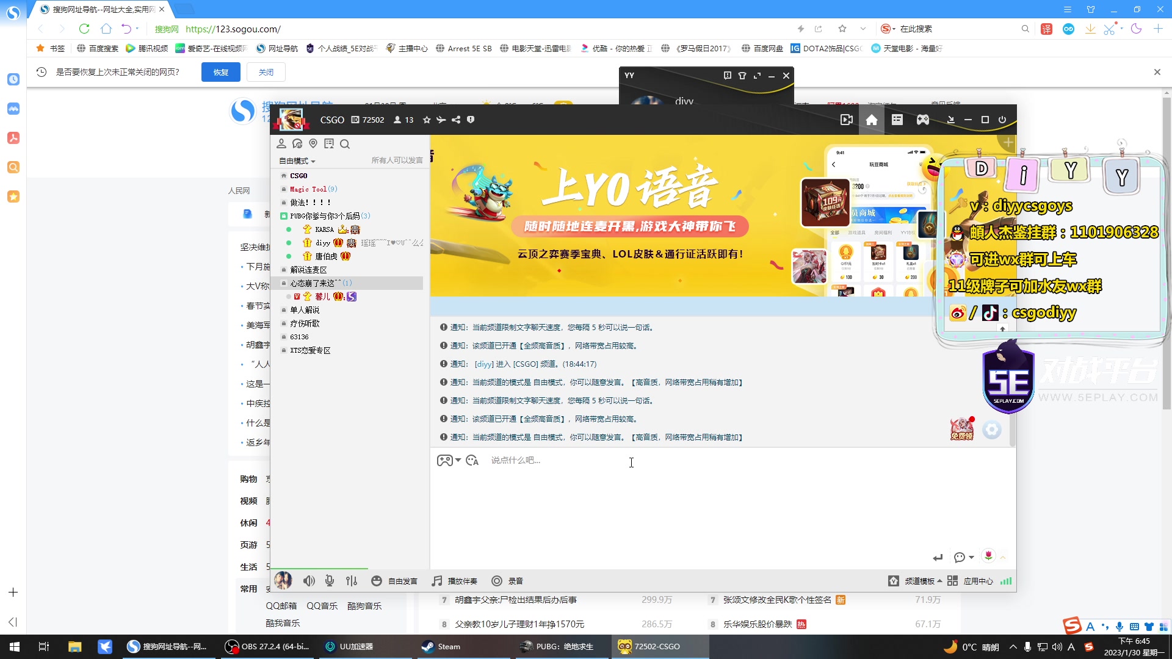Expand the 频道模板 channel template menu
1172x659 pixels.
point(915,581)
